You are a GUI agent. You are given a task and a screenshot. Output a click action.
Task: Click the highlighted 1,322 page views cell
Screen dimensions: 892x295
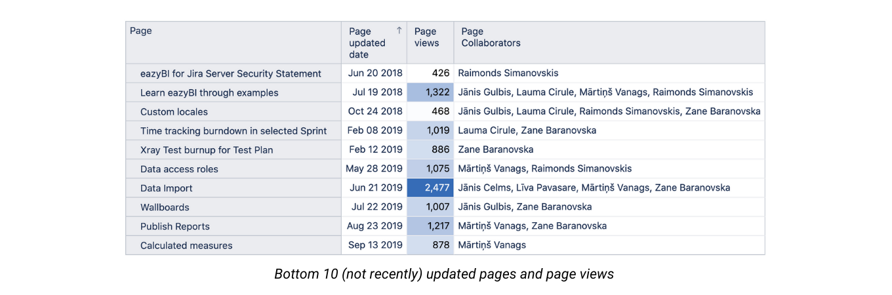click(430, 92)
